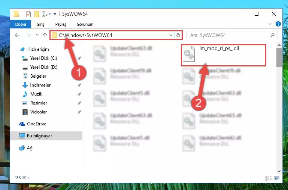Open the Videolar folder
This screenshot has height=190, width=288.
[39, 112]
